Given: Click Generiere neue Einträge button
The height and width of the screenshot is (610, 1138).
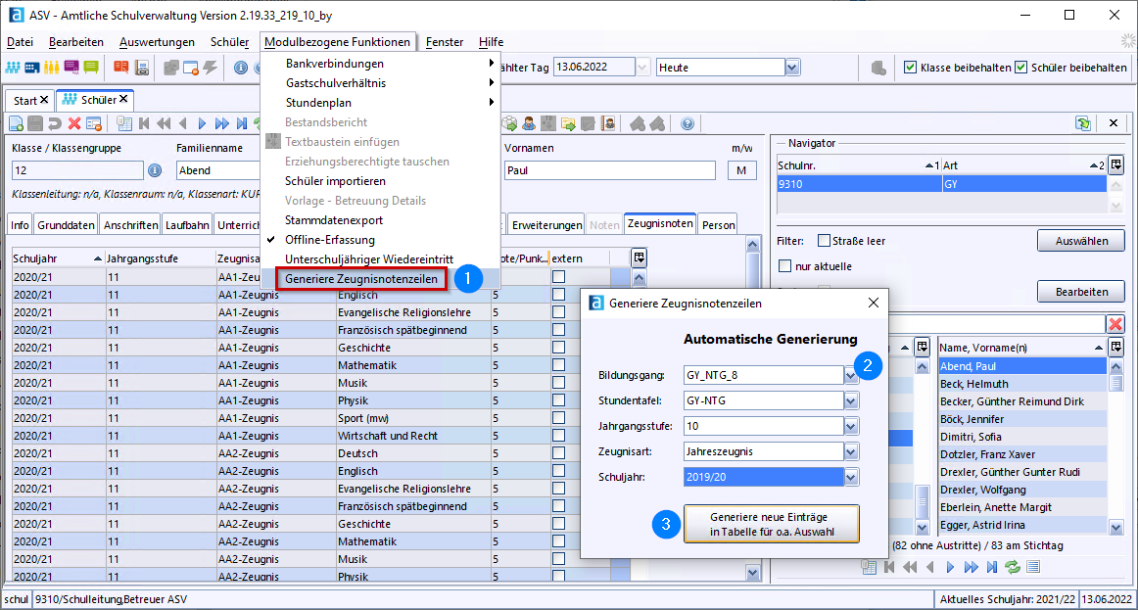Looking at the screenshot, I should (772, 524).
